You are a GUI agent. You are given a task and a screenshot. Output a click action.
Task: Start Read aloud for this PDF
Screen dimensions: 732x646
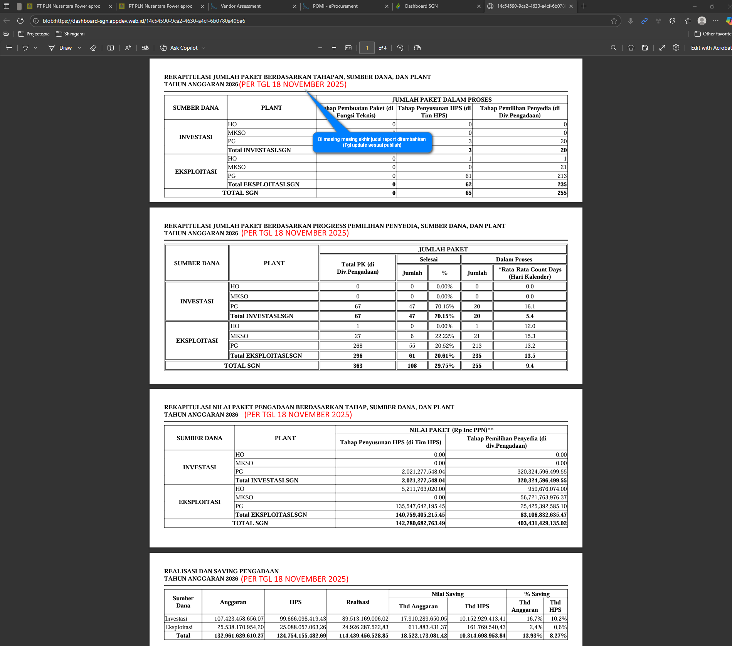128,48
